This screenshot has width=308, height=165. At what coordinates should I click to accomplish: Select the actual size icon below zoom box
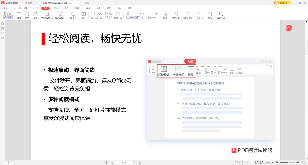pos(92,17)
